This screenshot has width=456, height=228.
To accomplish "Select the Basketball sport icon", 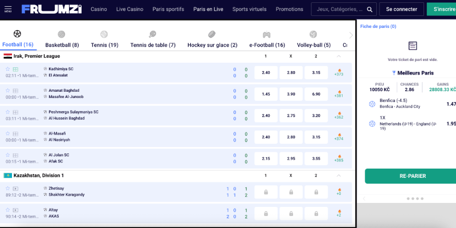I will (62, 34).
